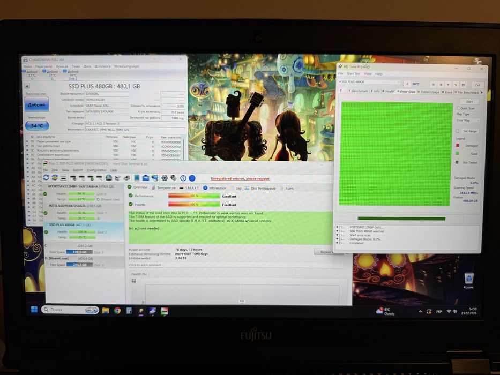This screenshot has width=500, height=375.
Task: Open the Report menu in Hard Disk Sentinel
Action: coord(78,170)
